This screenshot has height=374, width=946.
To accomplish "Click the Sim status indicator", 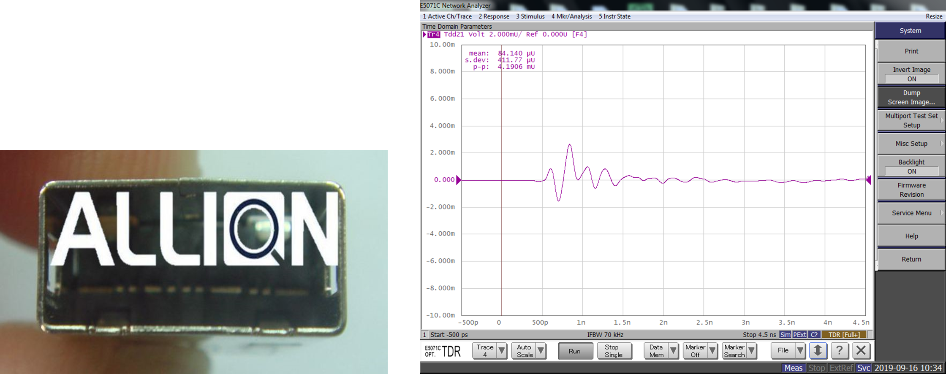I will pos(785,335).
